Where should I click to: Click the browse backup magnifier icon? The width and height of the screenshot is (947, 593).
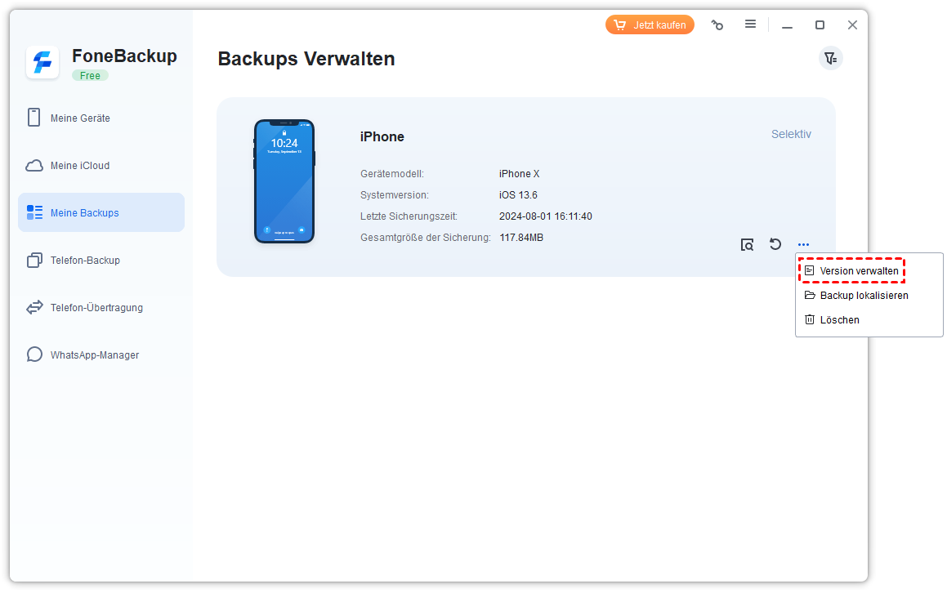[747, 244]
